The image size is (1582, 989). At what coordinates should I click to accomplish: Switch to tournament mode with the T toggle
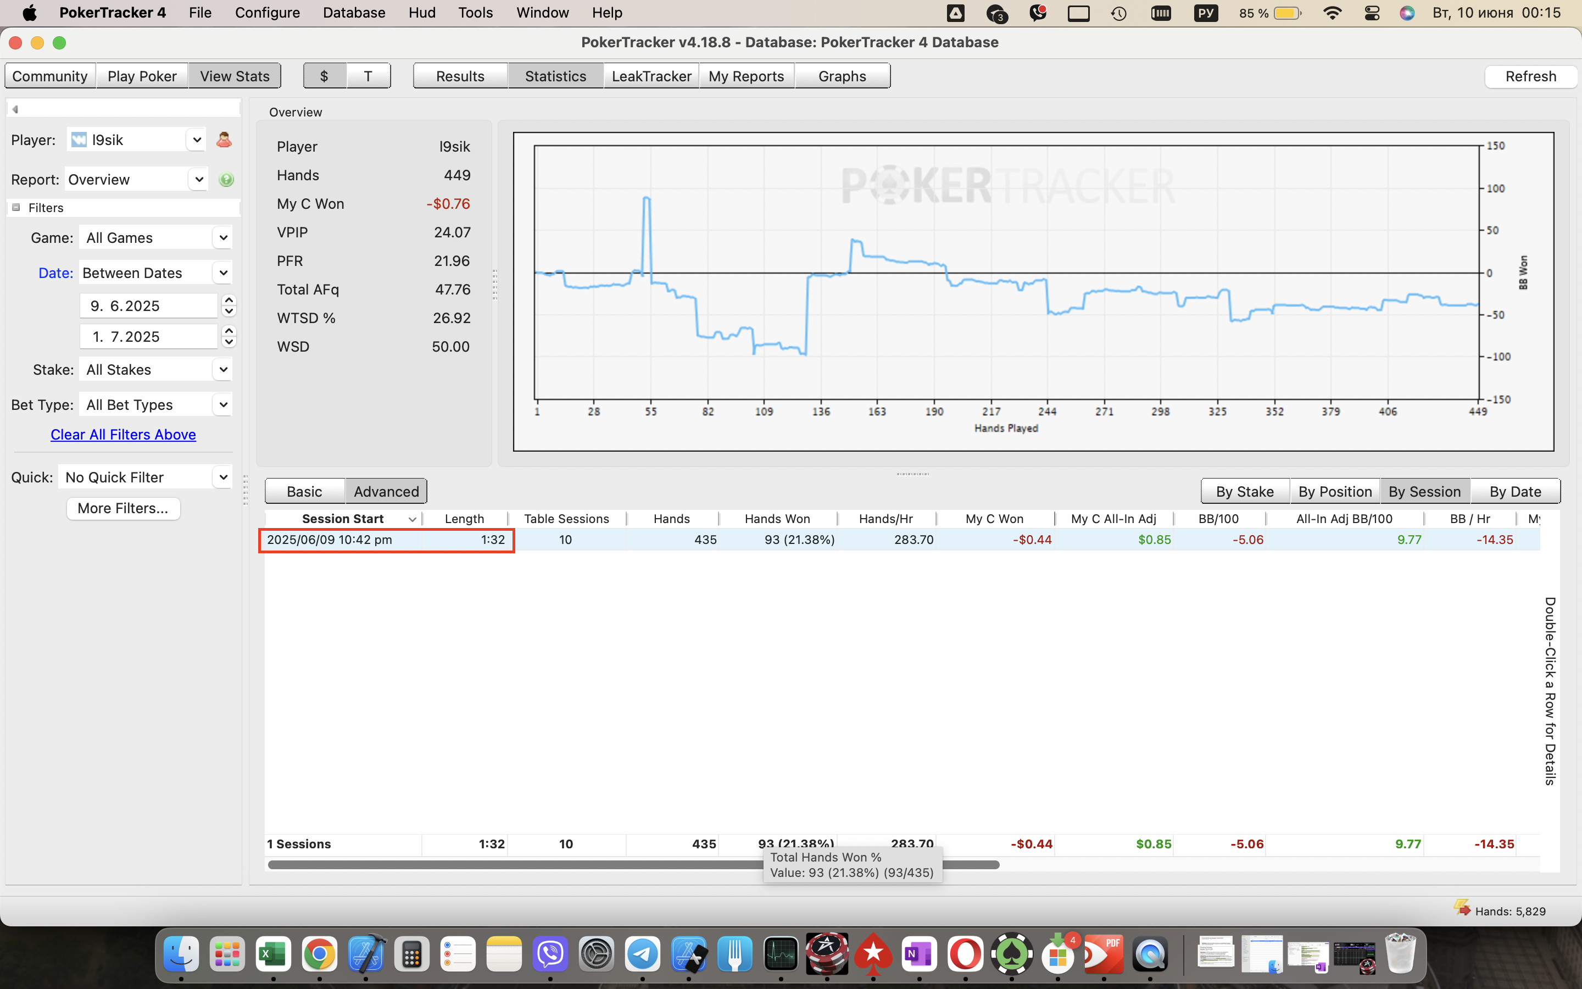click(x=369, y=76)
